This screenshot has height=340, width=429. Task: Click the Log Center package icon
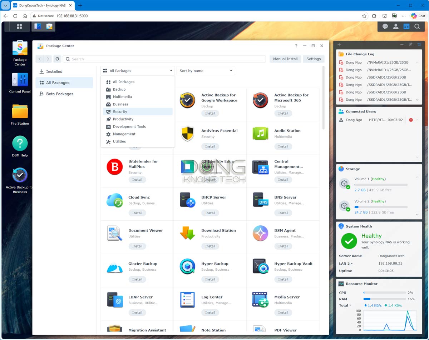point(187,300)
